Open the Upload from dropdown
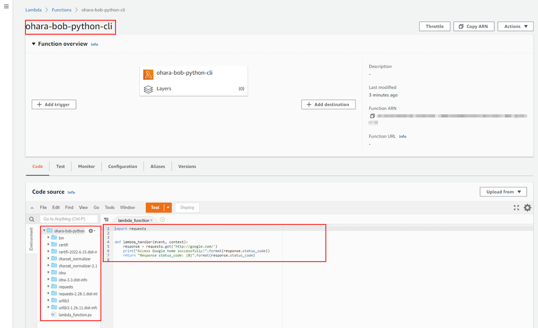The width and height of the screenshot is (538, 328). [x=503, y=192]
